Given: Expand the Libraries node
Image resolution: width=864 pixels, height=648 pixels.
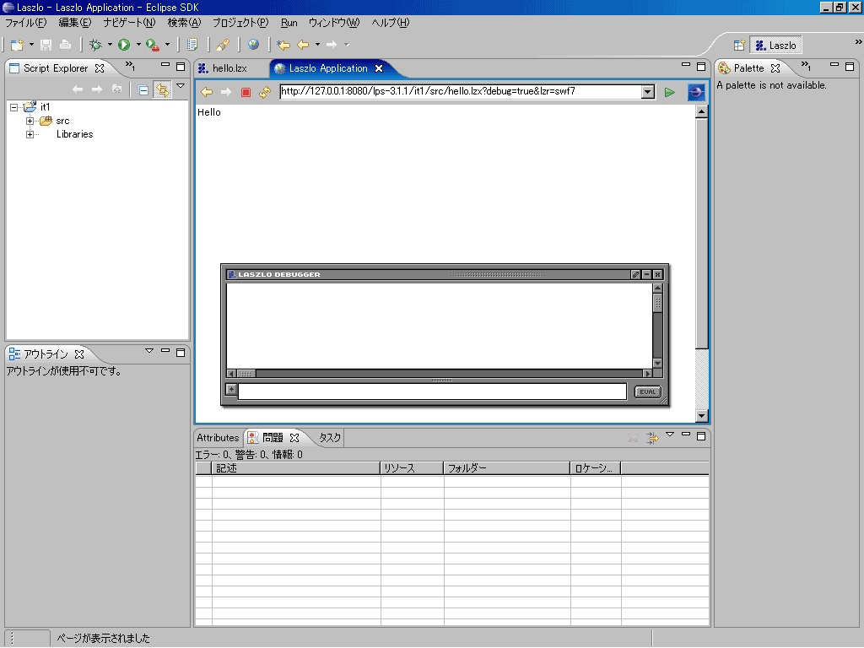Looking at the screenshot, I should [x=30, y=134].
